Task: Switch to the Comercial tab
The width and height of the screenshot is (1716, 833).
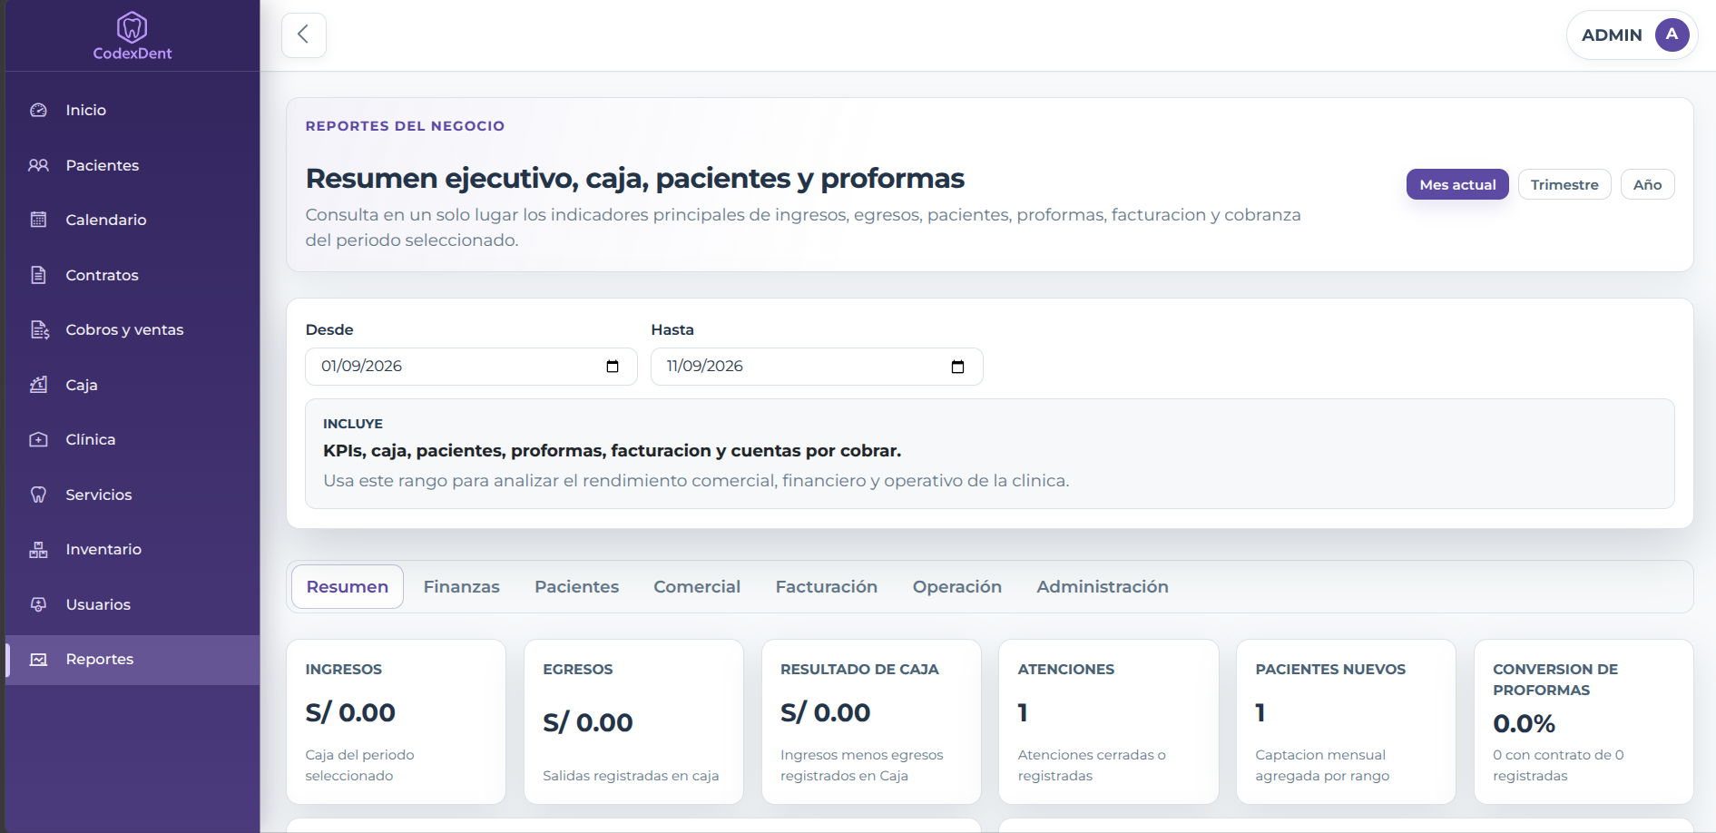Action: tap(697, 586)
